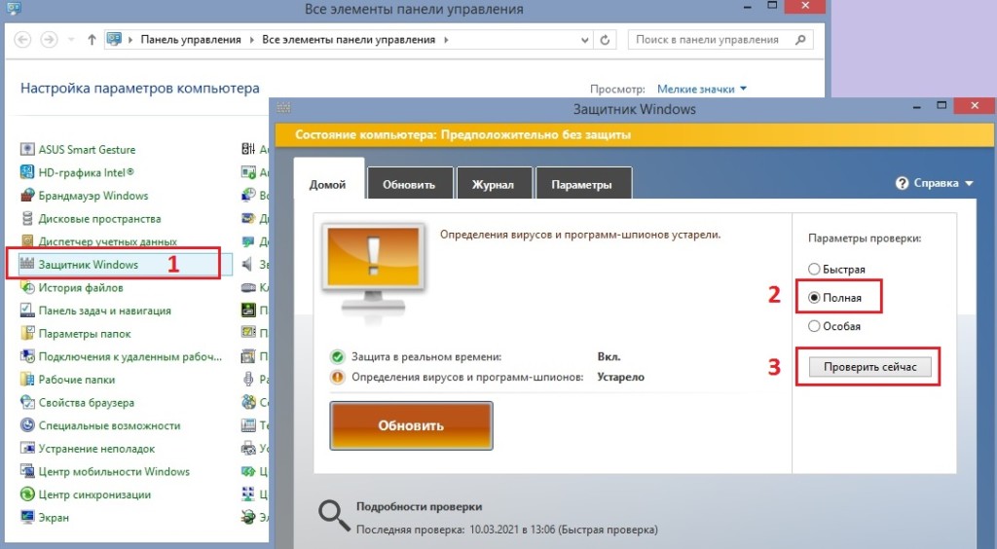Click Панель задач и навигация icon
Screen dimensions: 997x549
(27, 311)
